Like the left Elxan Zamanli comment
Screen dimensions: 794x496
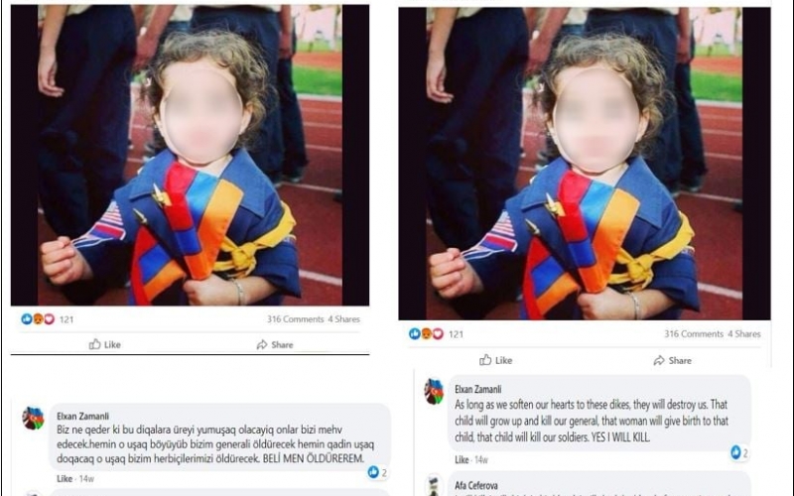(65, 478)
